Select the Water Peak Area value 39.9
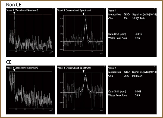The image size is (163, 118). coord(138,95)
